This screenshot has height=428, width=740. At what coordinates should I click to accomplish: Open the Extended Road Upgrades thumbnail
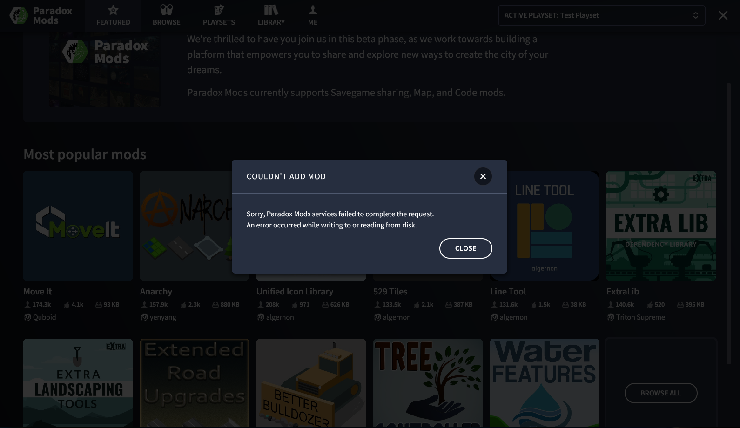[x=195, y=383]
